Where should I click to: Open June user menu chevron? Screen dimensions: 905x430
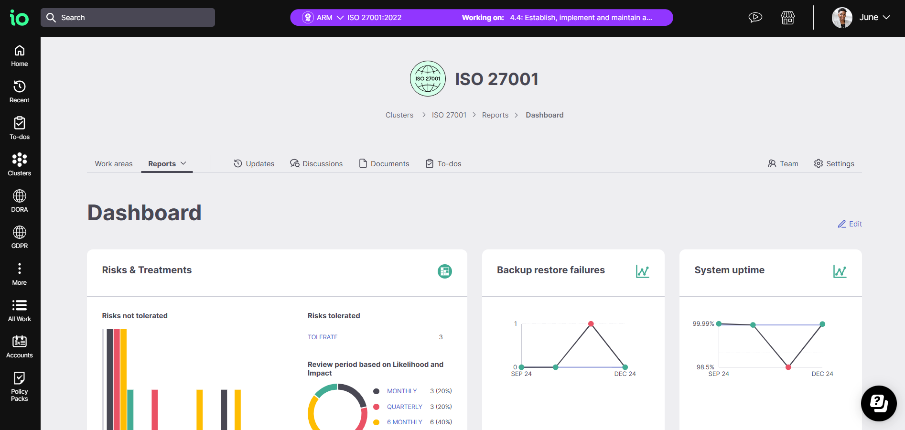[x=886, y=17]
